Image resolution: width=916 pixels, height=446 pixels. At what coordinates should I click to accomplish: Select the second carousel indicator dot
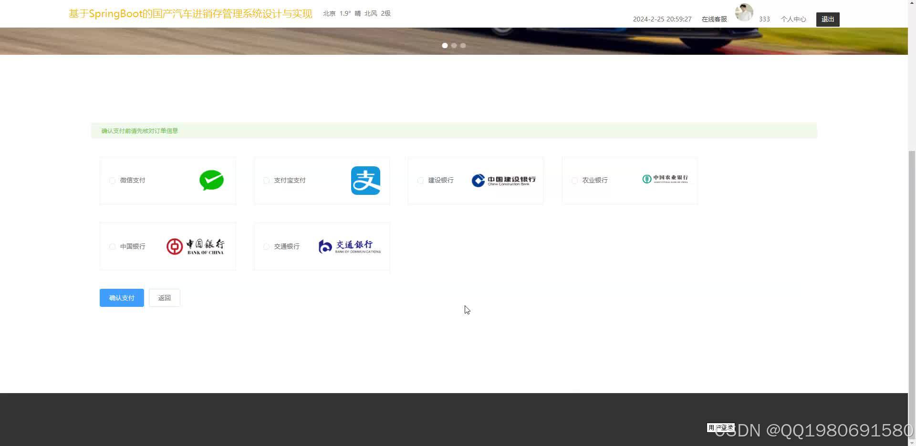click(x=454, y=45)
